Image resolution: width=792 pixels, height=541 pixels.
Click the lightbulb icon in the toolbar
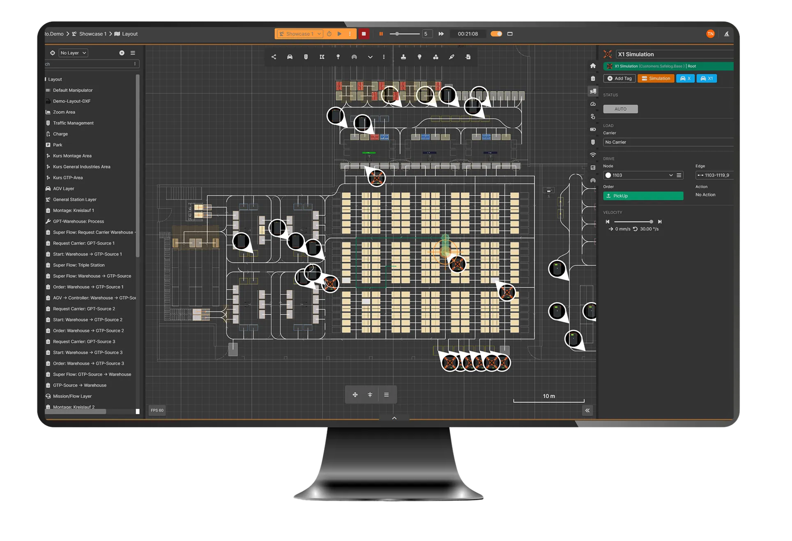[419, 57]
